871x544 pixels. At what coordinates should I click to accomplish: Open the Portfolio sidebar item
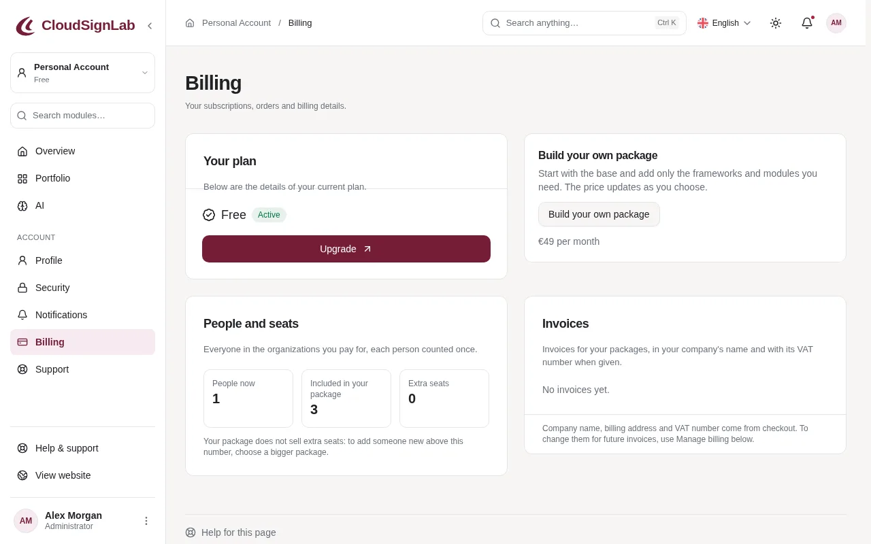(82, 178)
